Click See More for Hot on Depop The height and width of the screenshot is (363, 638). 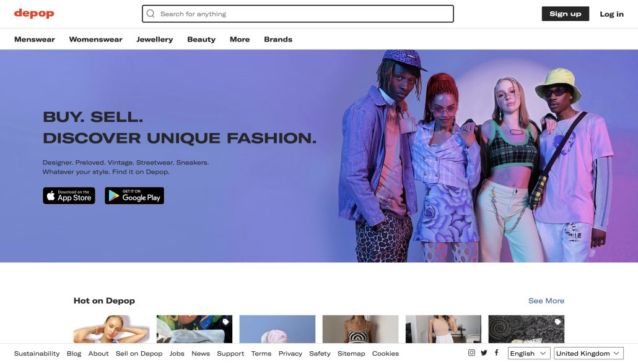(546, 301)
